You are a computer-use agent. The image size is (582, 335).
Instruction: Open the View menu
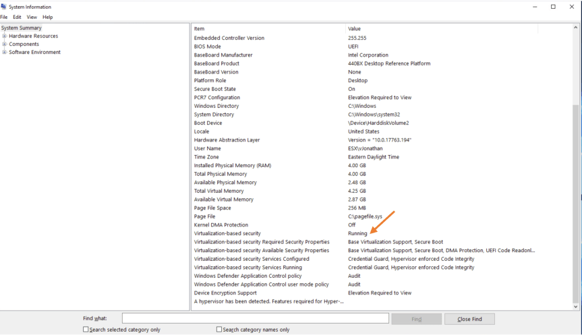point(32,17)
